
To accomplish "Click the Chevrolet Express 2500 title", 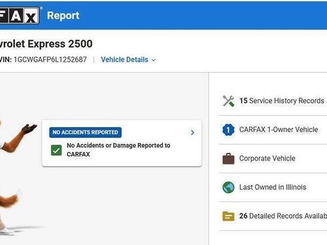I will [46, 44].
